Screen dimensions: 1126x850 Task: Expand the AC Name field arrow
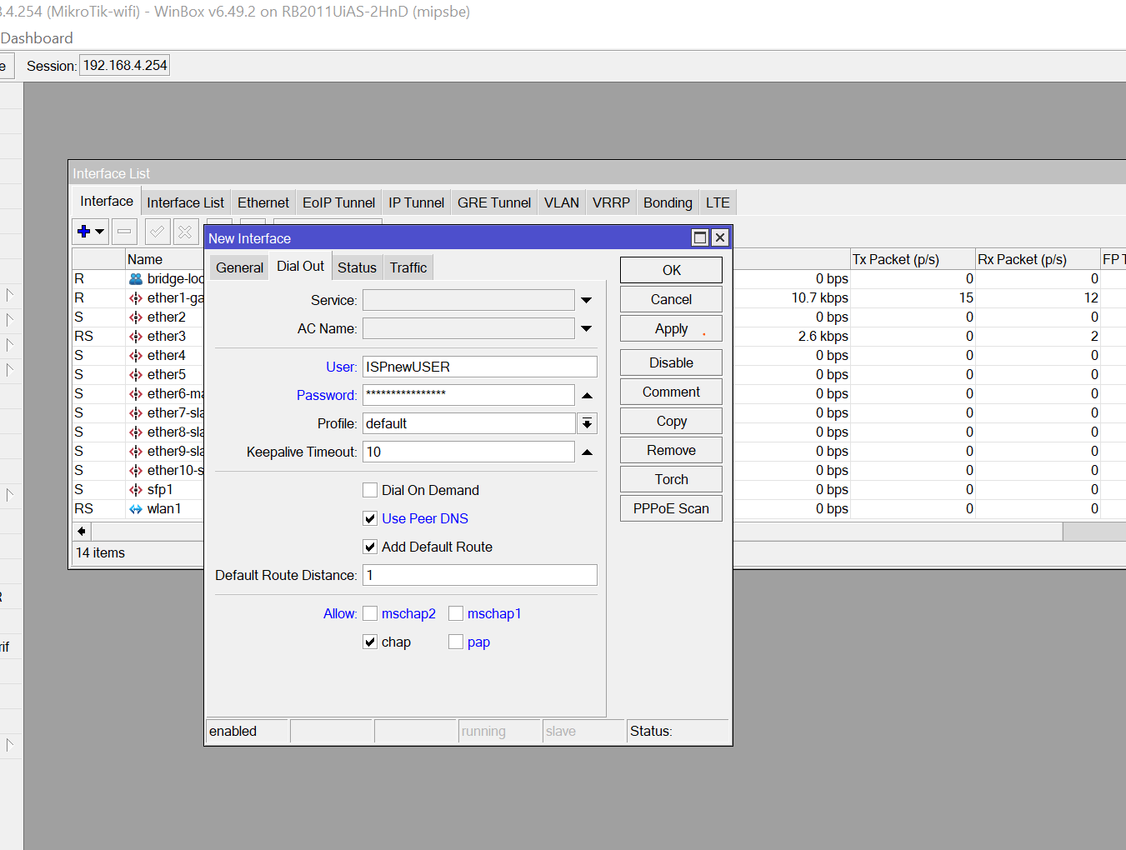pos(587,328)
